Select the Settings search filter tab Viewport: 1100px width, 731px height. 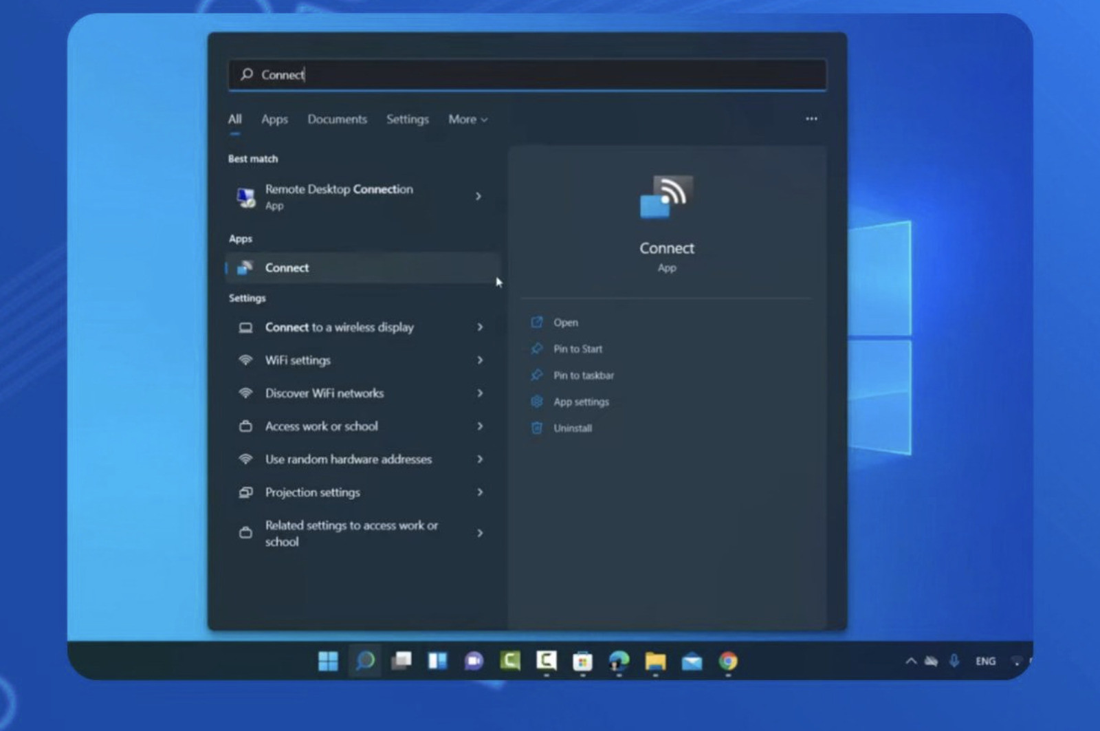coord(407,120)
